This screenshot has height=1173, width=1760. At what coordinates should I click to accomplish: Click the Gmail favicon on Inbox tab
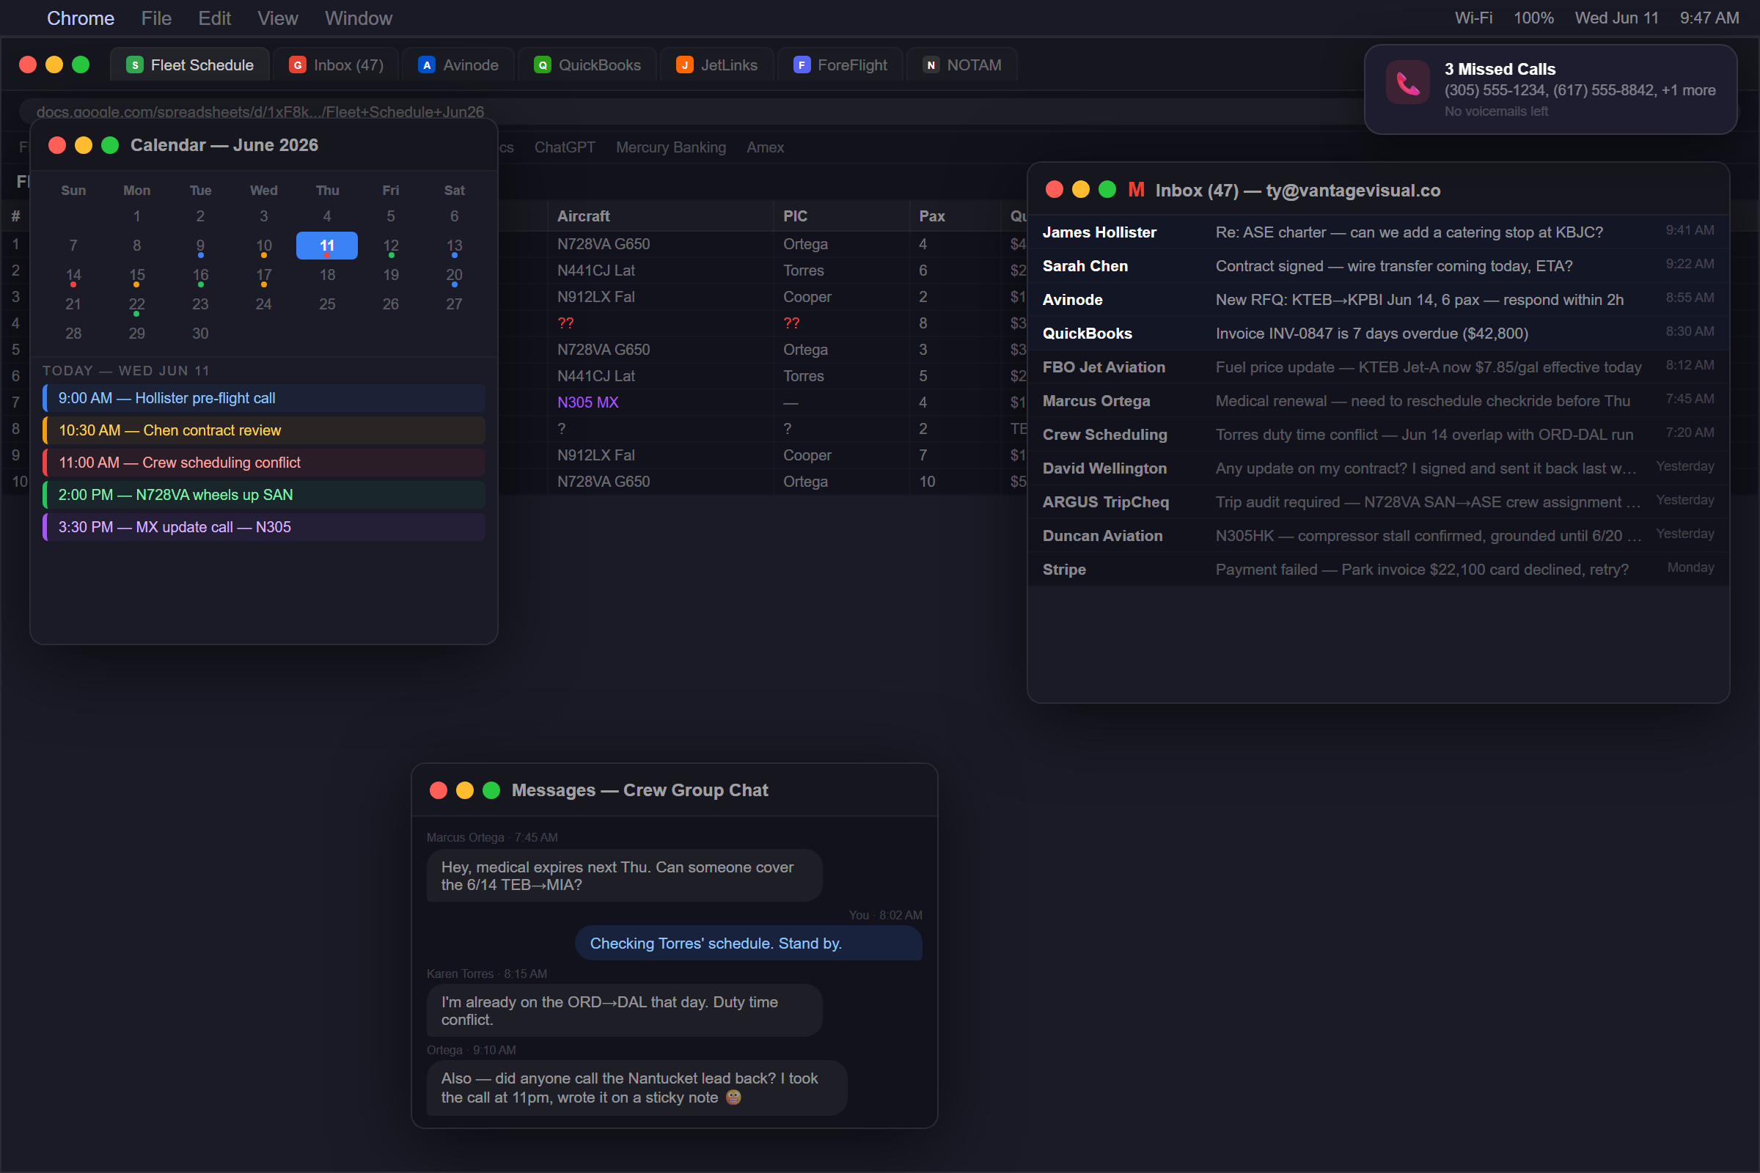[x=298, y=65]
